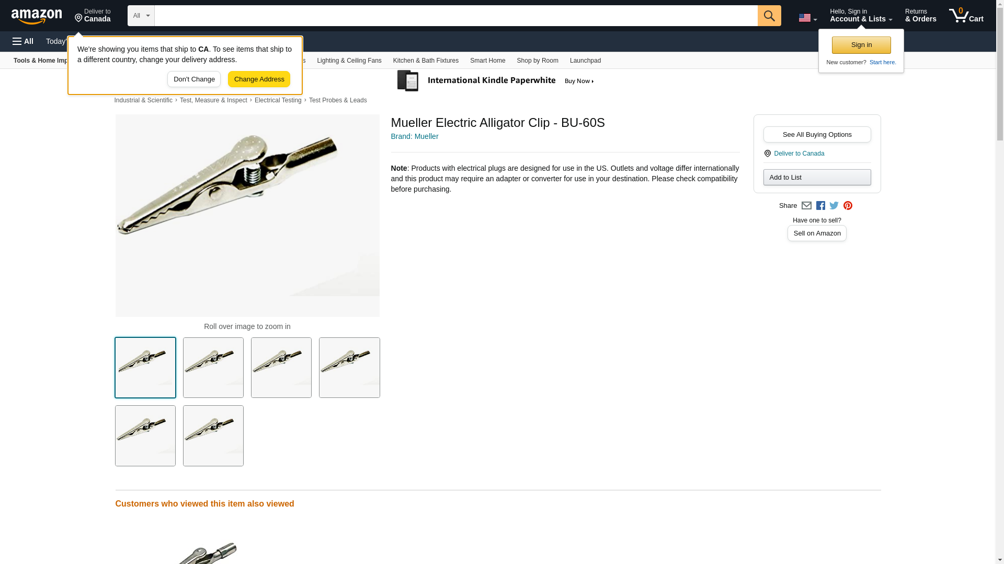Open the Amazon logo home link
The width and height of the screenshot is (1004, 564).
pos(37,16)
